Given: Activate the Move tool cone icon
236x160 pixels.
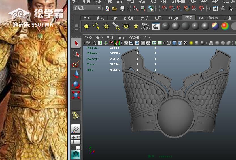Looking at the screenshot, I should pos(76,74).
